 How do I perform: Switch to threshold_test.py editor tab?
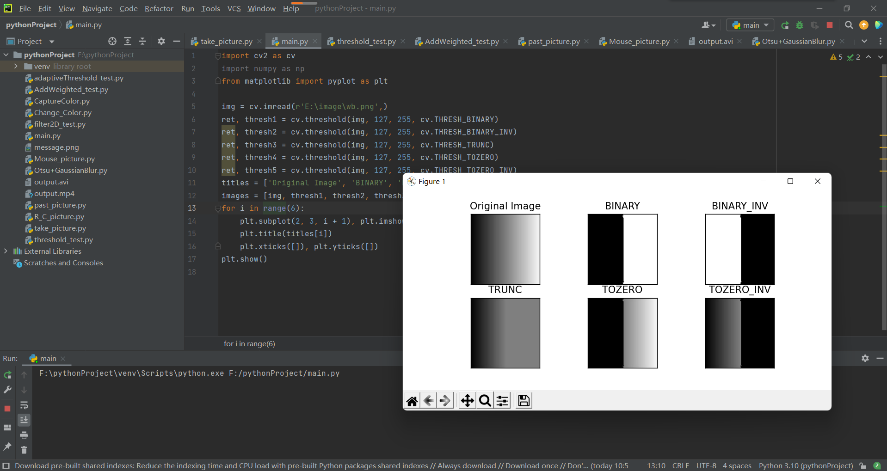[366, 42]
